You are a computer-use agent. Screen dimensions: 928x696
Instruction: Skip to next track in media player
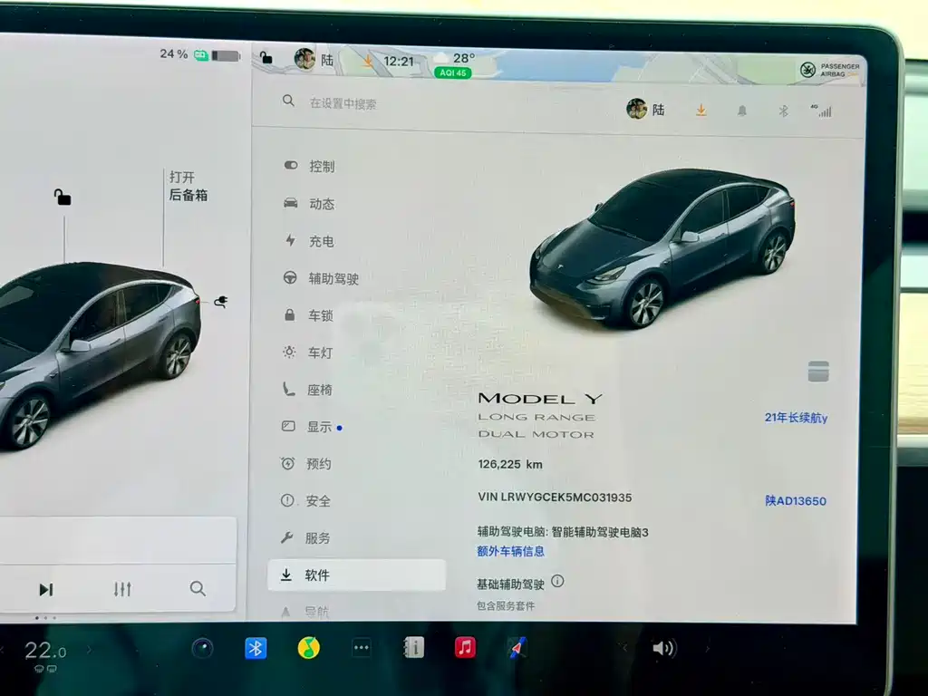(45, 589)
